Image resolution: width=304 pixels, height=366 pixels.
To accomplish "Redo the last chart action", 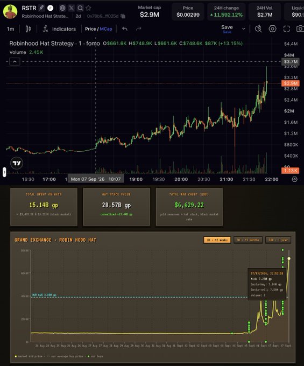I will click(x=139, y=29).
